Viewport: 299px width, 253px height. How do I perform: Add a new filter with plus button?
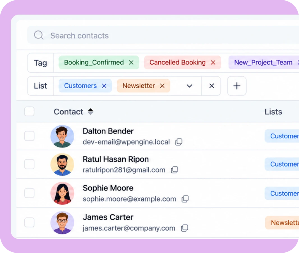point(237,86)
